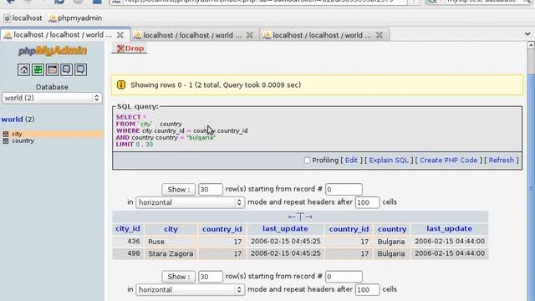Click the vertical scrollbar up arrow
Screen dimensions: 535x301
click(531, 45)
